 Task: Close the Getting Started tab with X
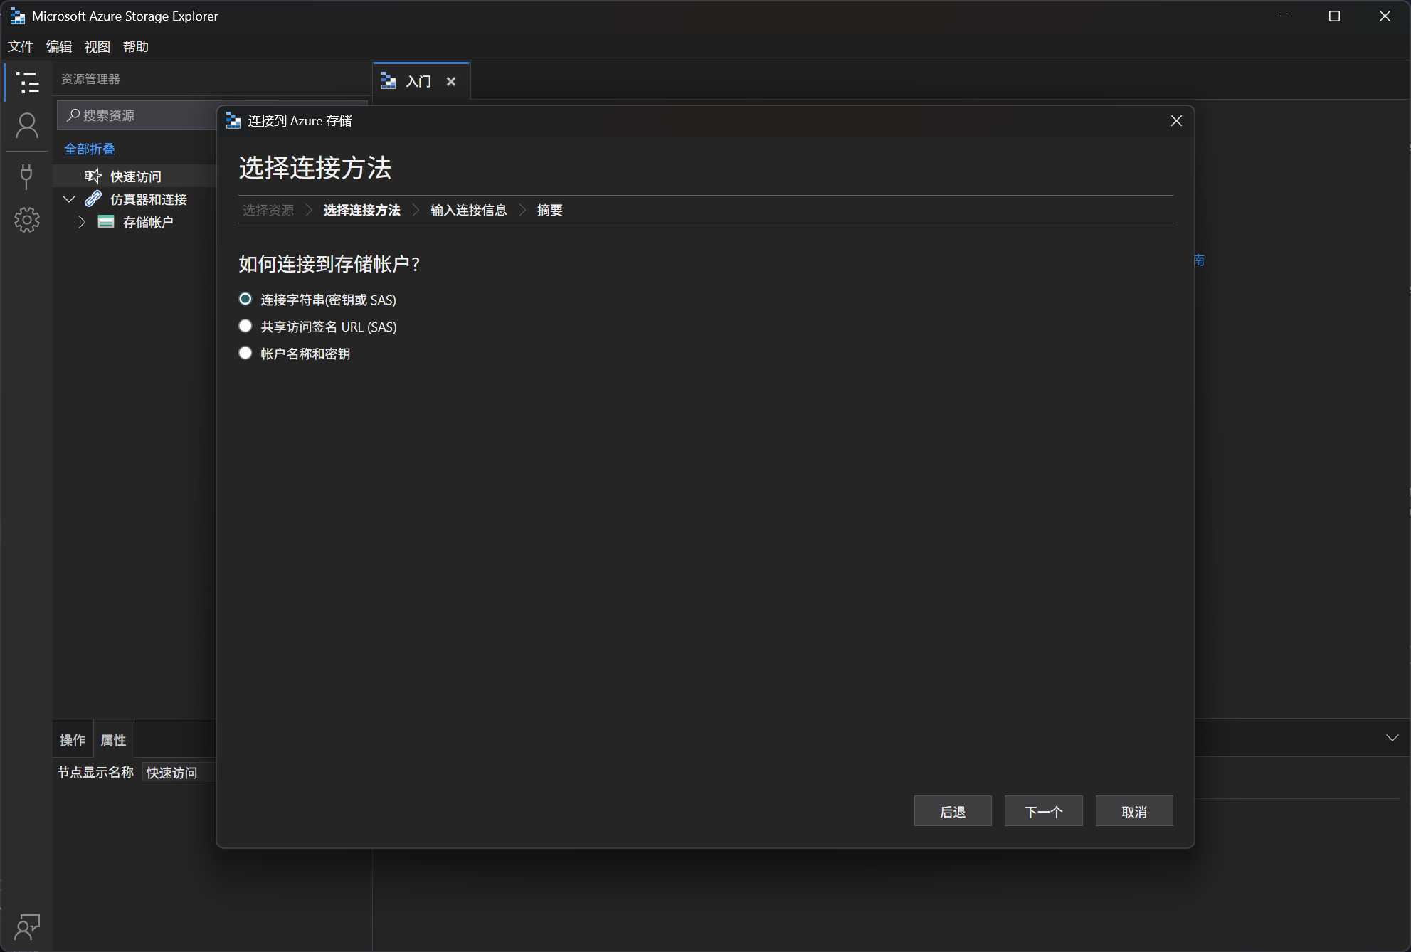point(451,82)
